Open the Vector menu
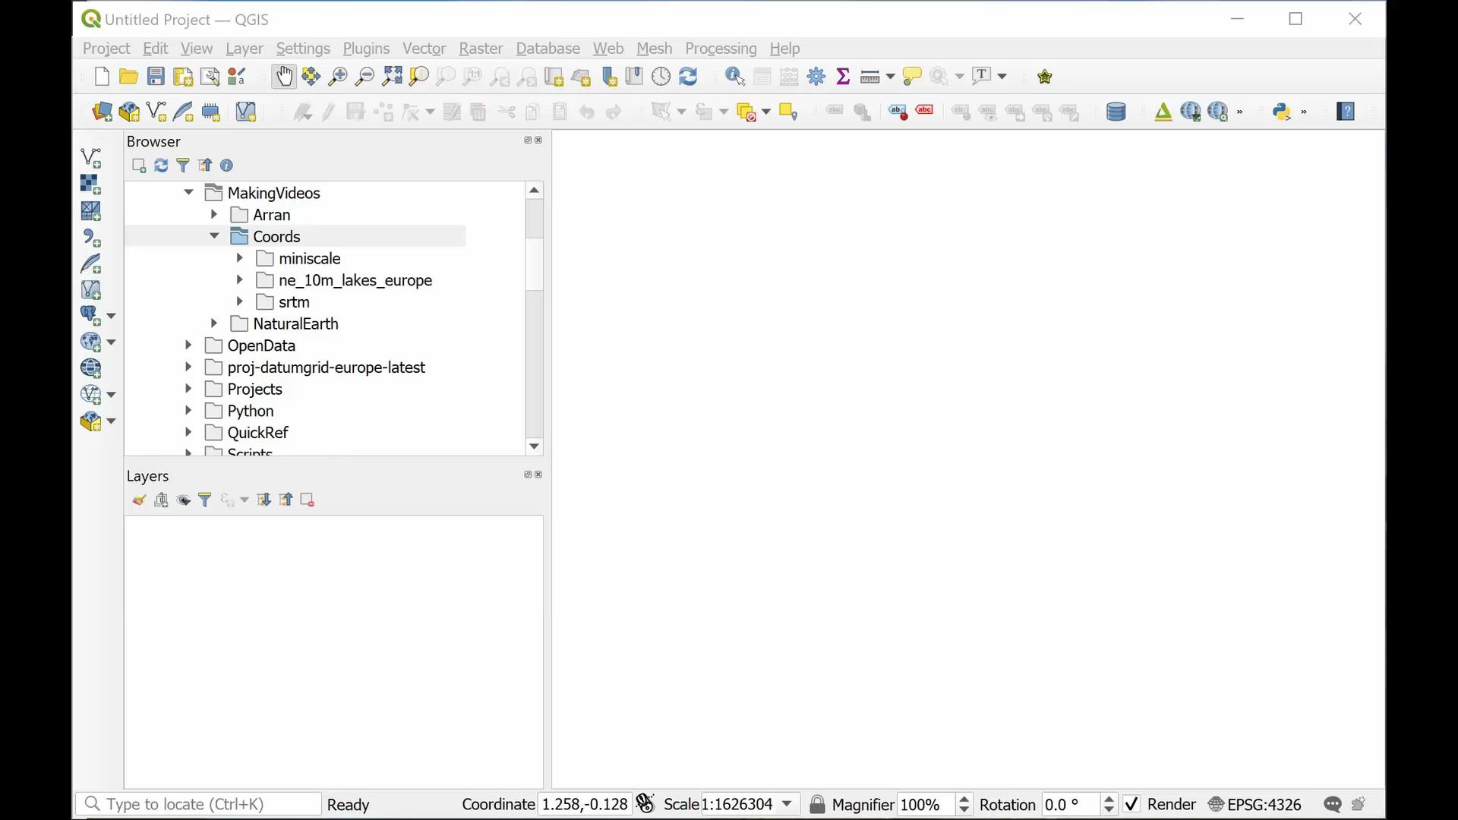The width and height of the screenshot is (1458, 820). click(424, 47)
